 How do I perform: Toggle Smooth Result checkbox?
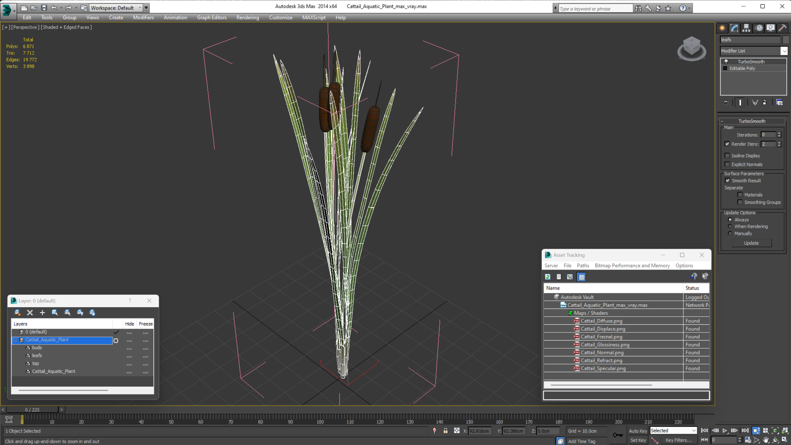(x=728, y=180)
